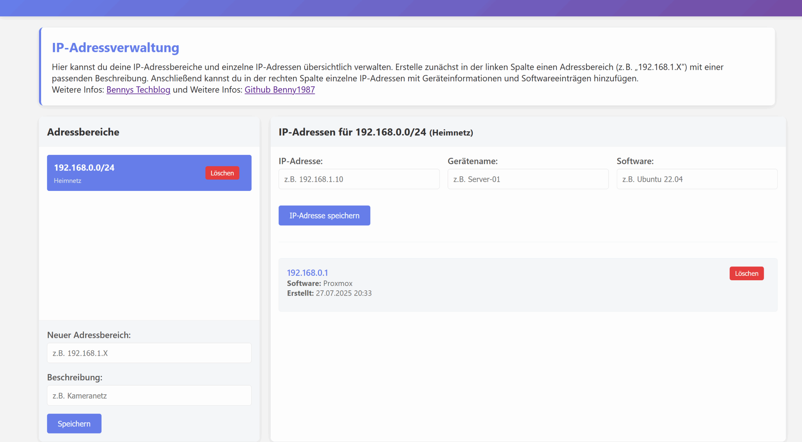Image resolution: width=802 pixels, height=442 pixels.
Task: Click the 192.168.0.1 IP address link
Action: (307, 273)
